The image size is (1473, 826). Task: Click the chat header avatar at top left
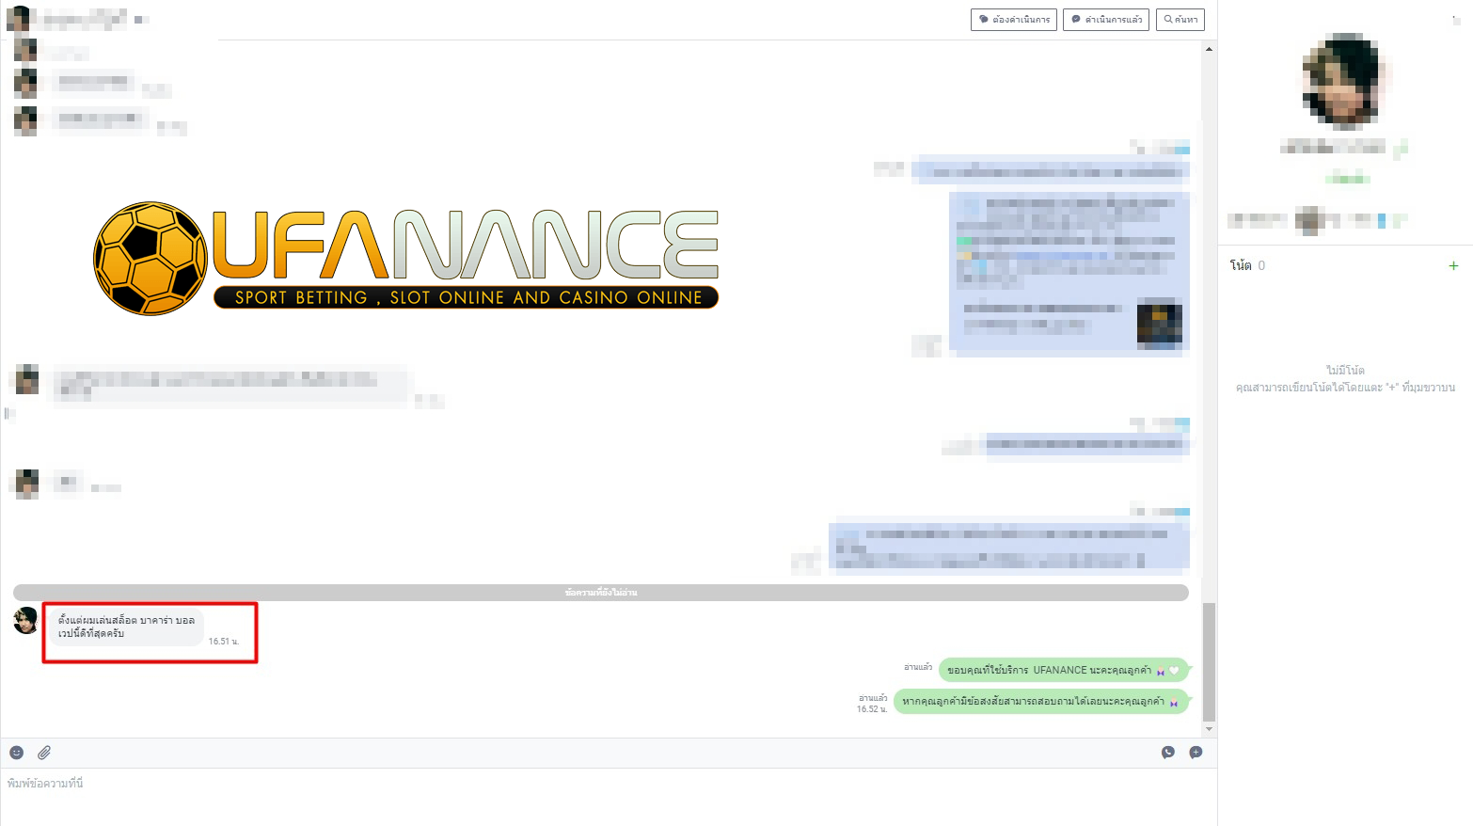pos(18,19)
